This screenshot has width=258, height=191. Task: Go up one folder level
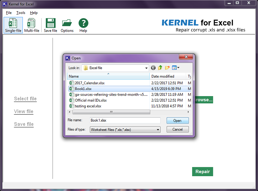point(160,68)
